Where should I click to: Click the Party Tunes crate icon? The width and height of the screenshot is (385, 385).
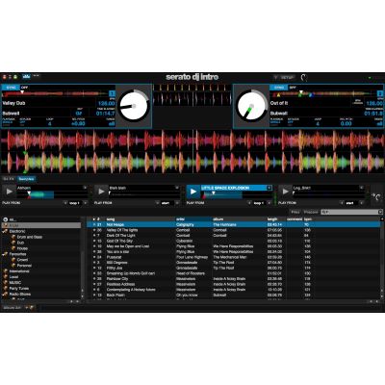[6, 289]
